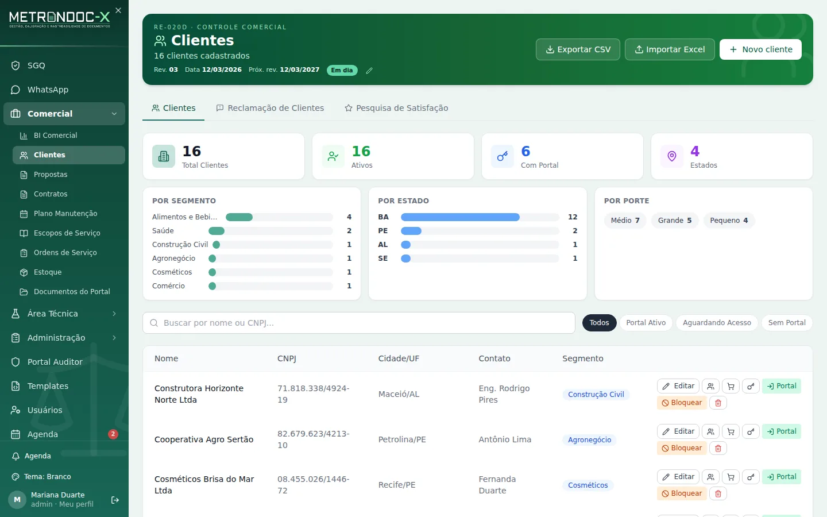Open the Agenda bell notification item
This screenshot has height=517, width=827.
(x=64, y=456)
